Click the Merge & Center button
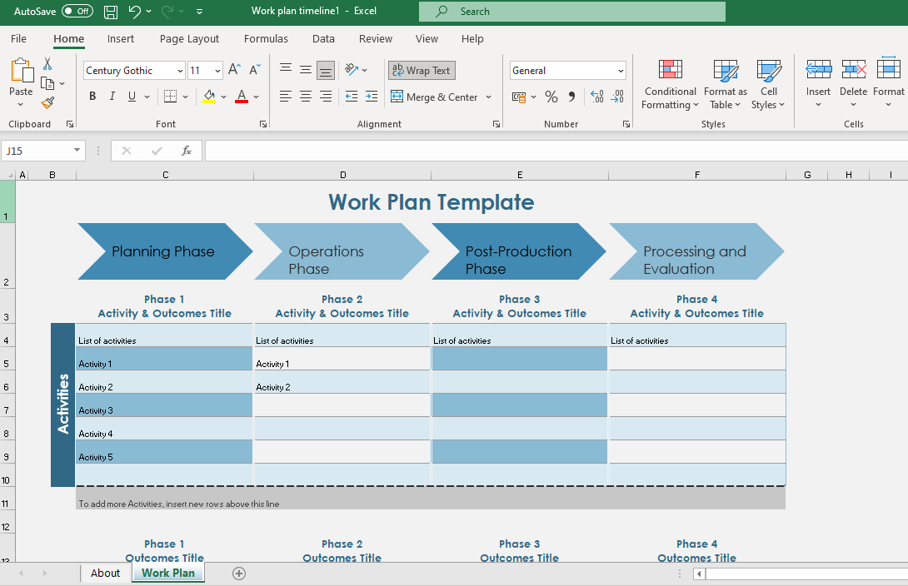The width and height of the screenshot is (908, 586). click(434, 97)
